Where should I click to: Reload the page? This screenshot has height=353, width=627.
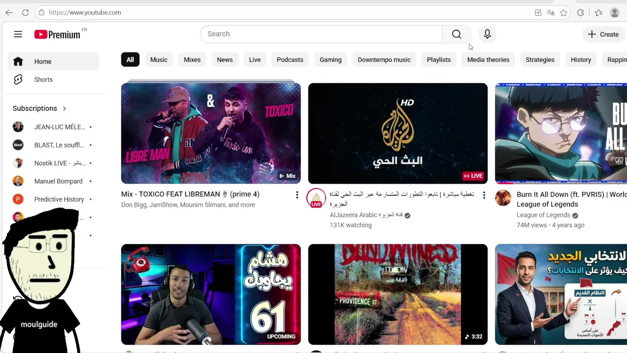tap(25, 12)
